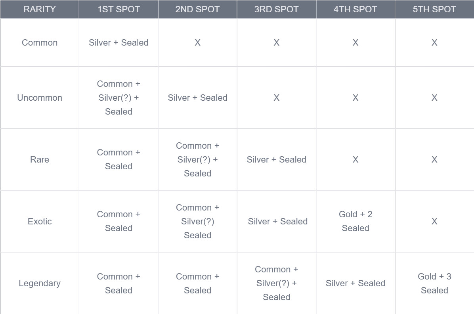Select the 4TH SPOT header cell
This screenshot has width=474, height=314.
[x=355, y=10]
